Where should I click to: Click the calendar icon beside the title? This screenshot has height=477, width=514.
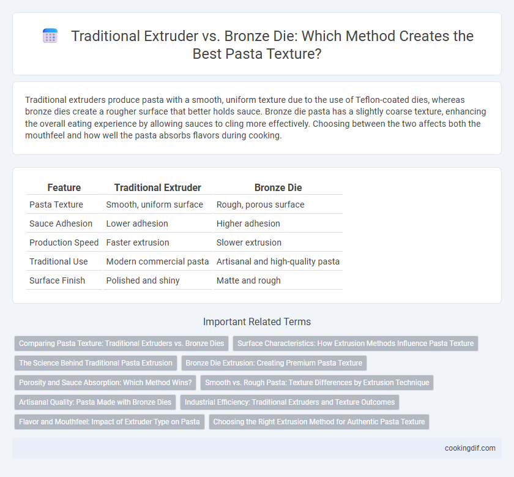50,36
